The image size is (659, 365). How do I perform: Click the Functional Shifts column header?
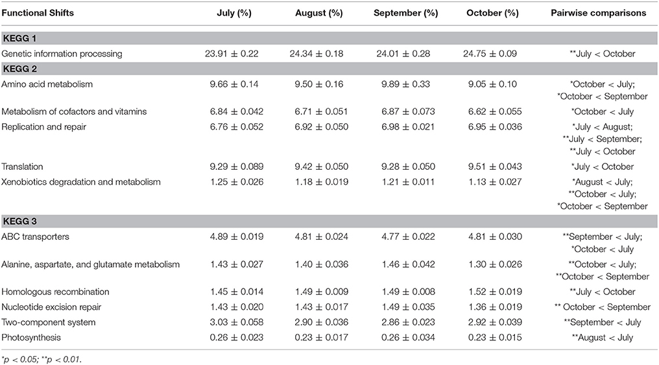point(38,13)
